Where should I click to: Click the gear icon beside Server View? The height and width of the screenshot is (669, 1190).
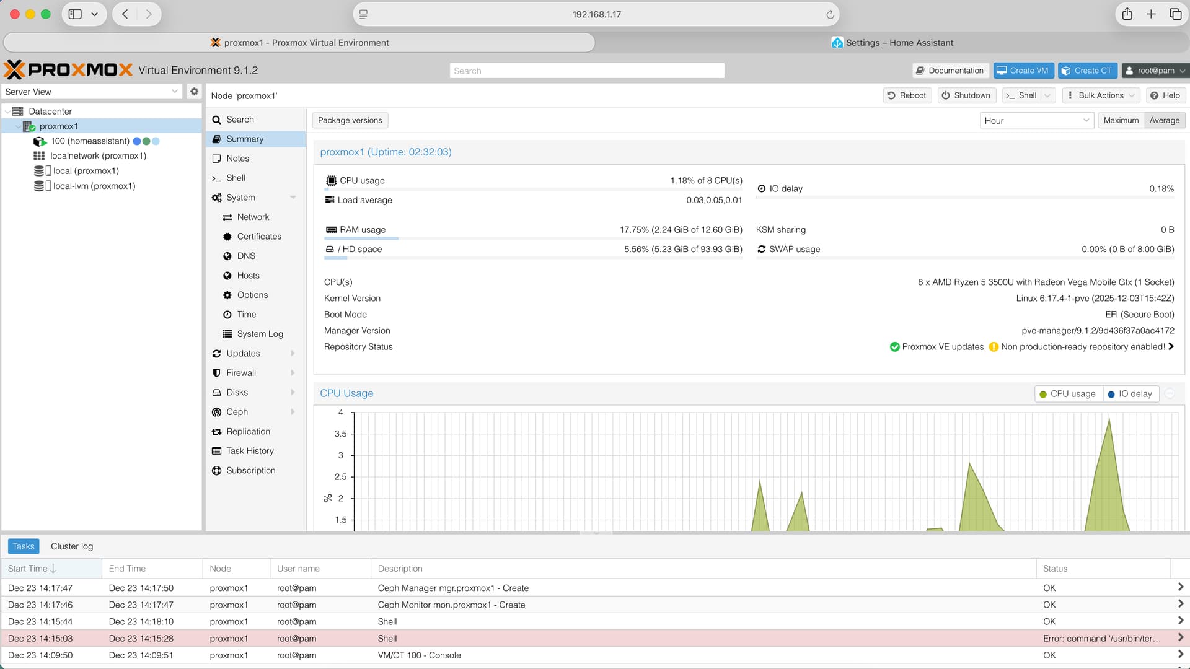[194, 92]
